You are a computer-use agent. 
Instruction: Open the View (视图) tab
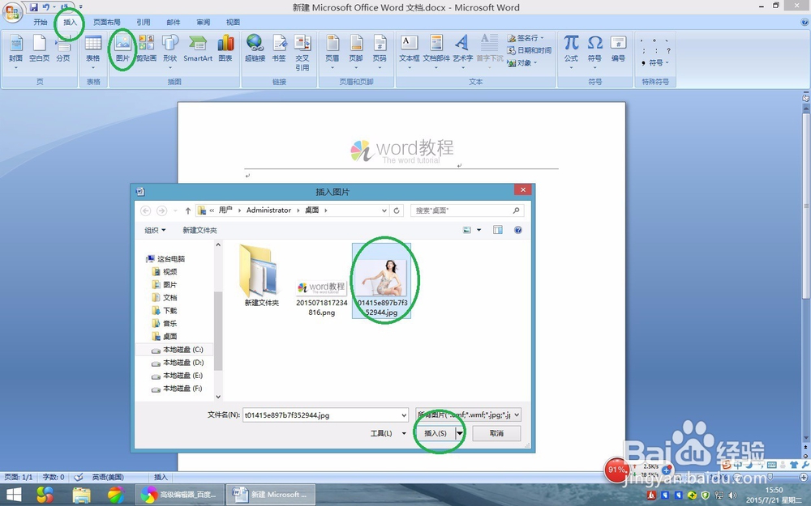point(233,22)
